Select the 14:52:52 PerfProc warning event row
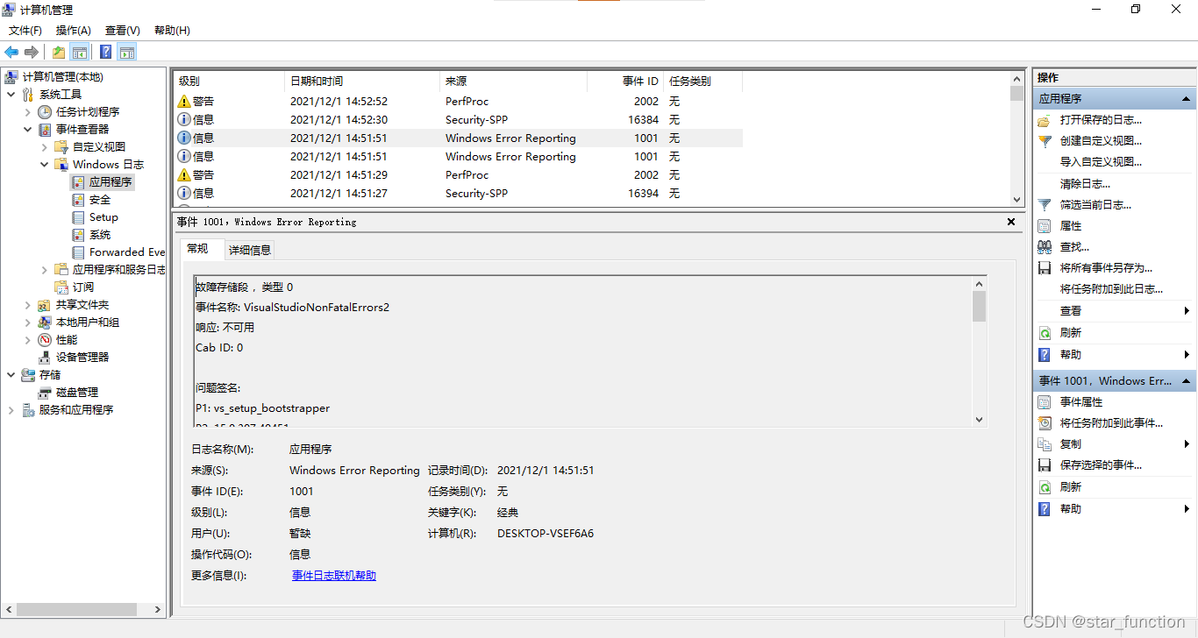The image size is (1198, 638). (458, 102)
